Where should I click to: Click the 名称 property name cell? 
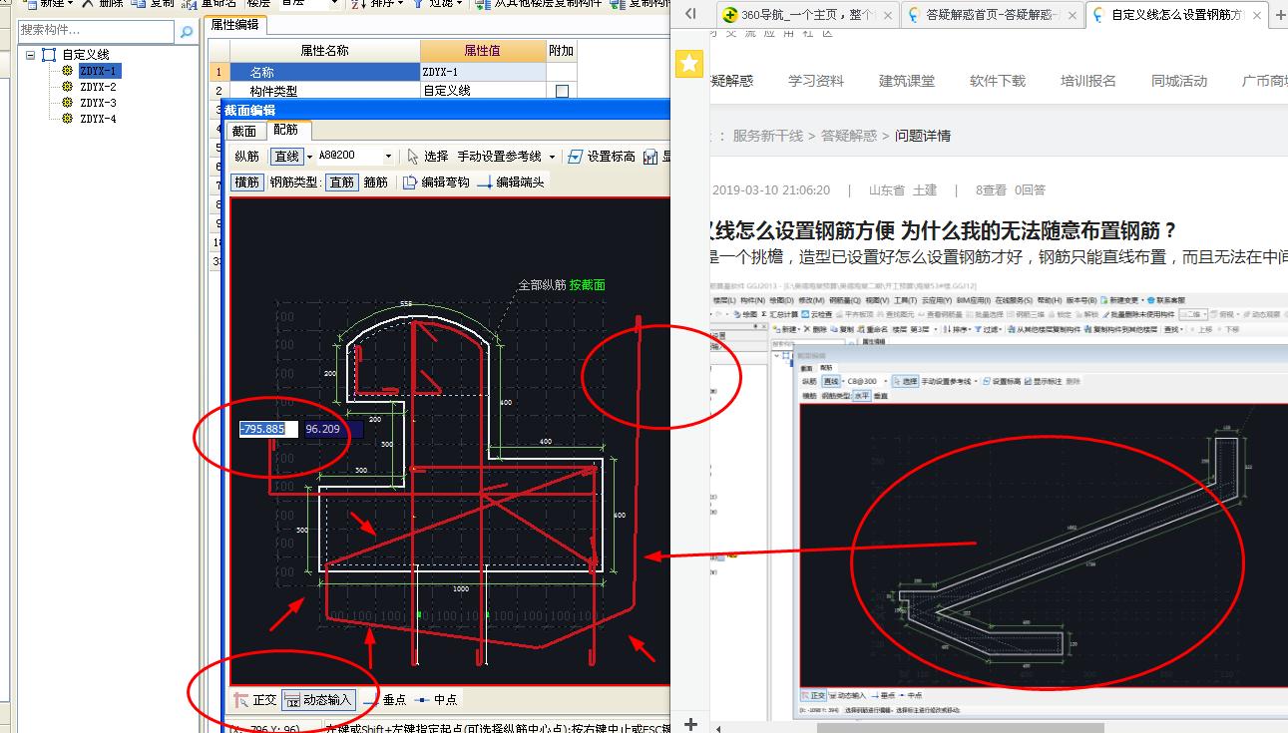pos(325,72)
